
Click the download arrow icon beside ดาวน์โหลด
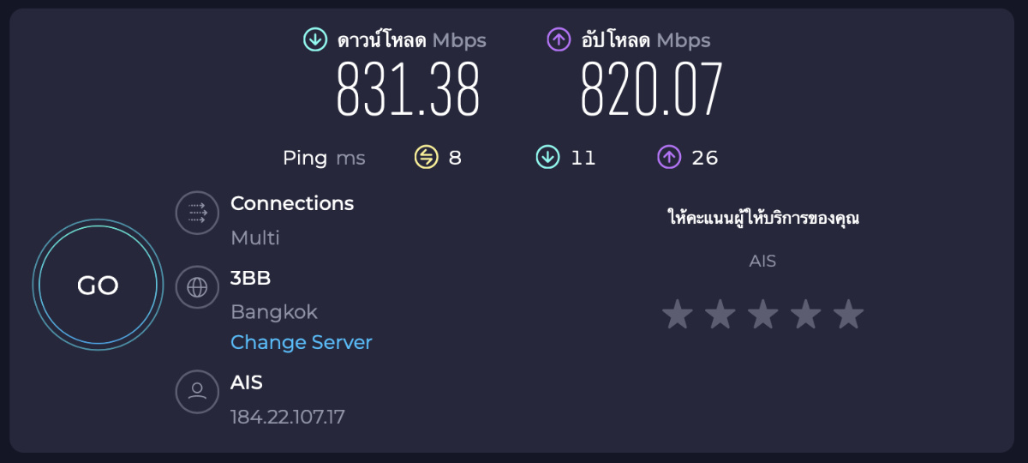315,39
